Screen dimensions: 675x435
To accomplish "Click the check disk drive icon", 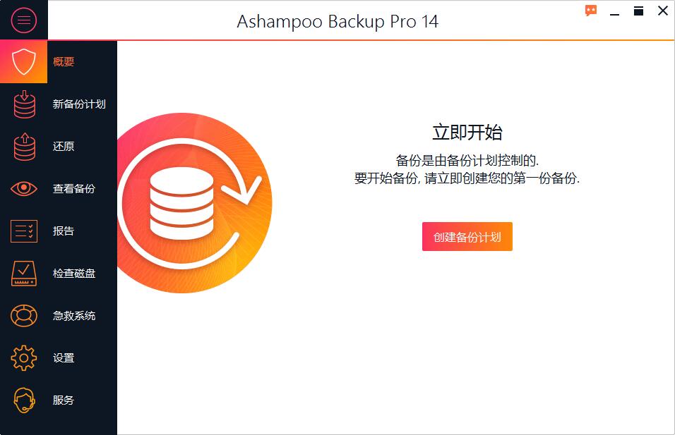I will 24,274.
